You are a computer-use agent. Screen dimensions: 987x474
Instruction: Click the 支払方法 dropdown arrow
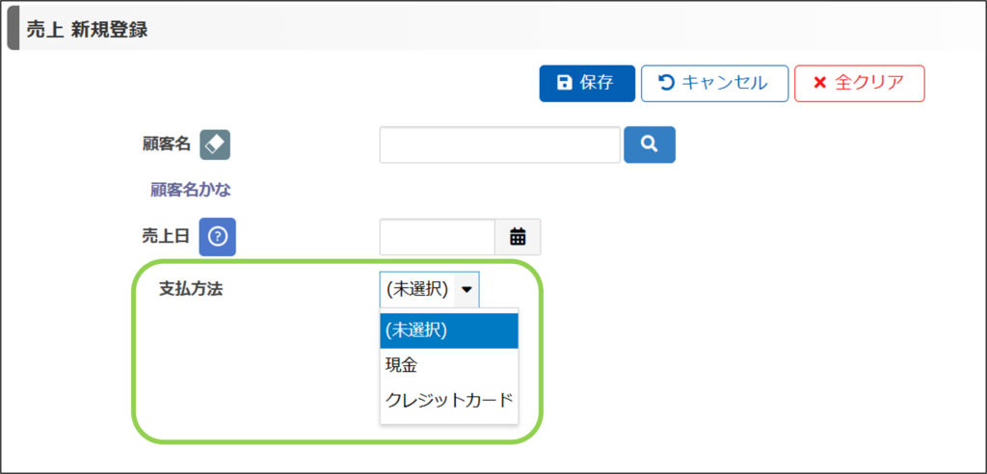click(x=467, y=288)
